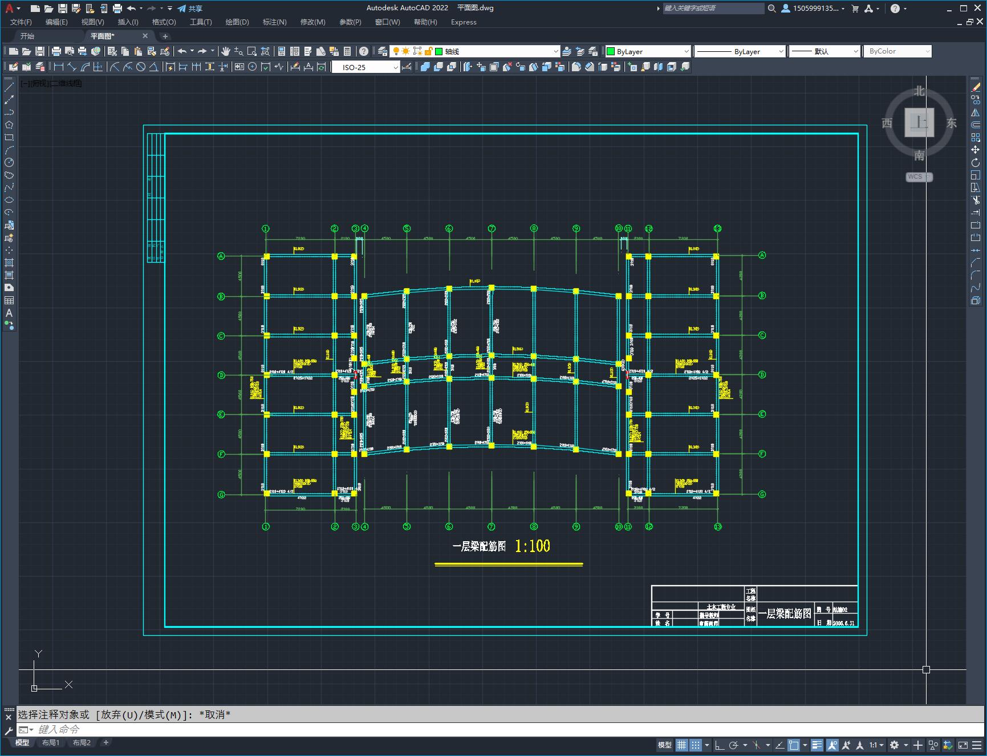
Task: Select the Hatch tool
Action: 9,263
